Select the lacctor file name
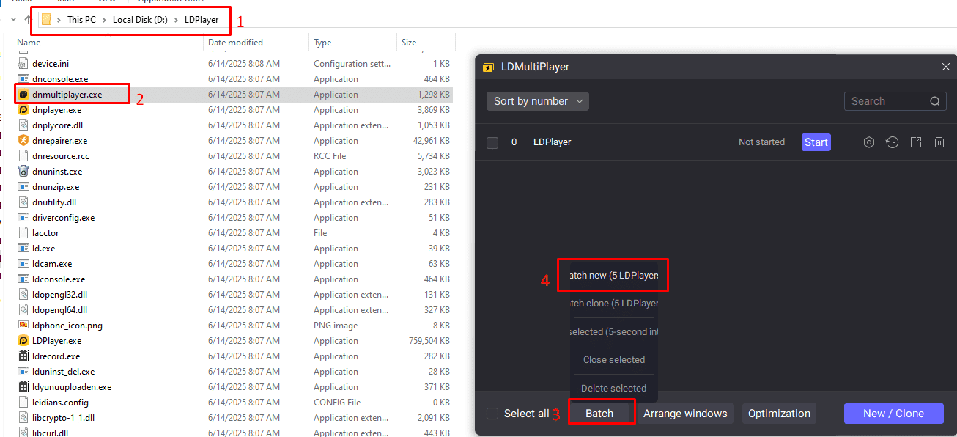 pos(45,233)
